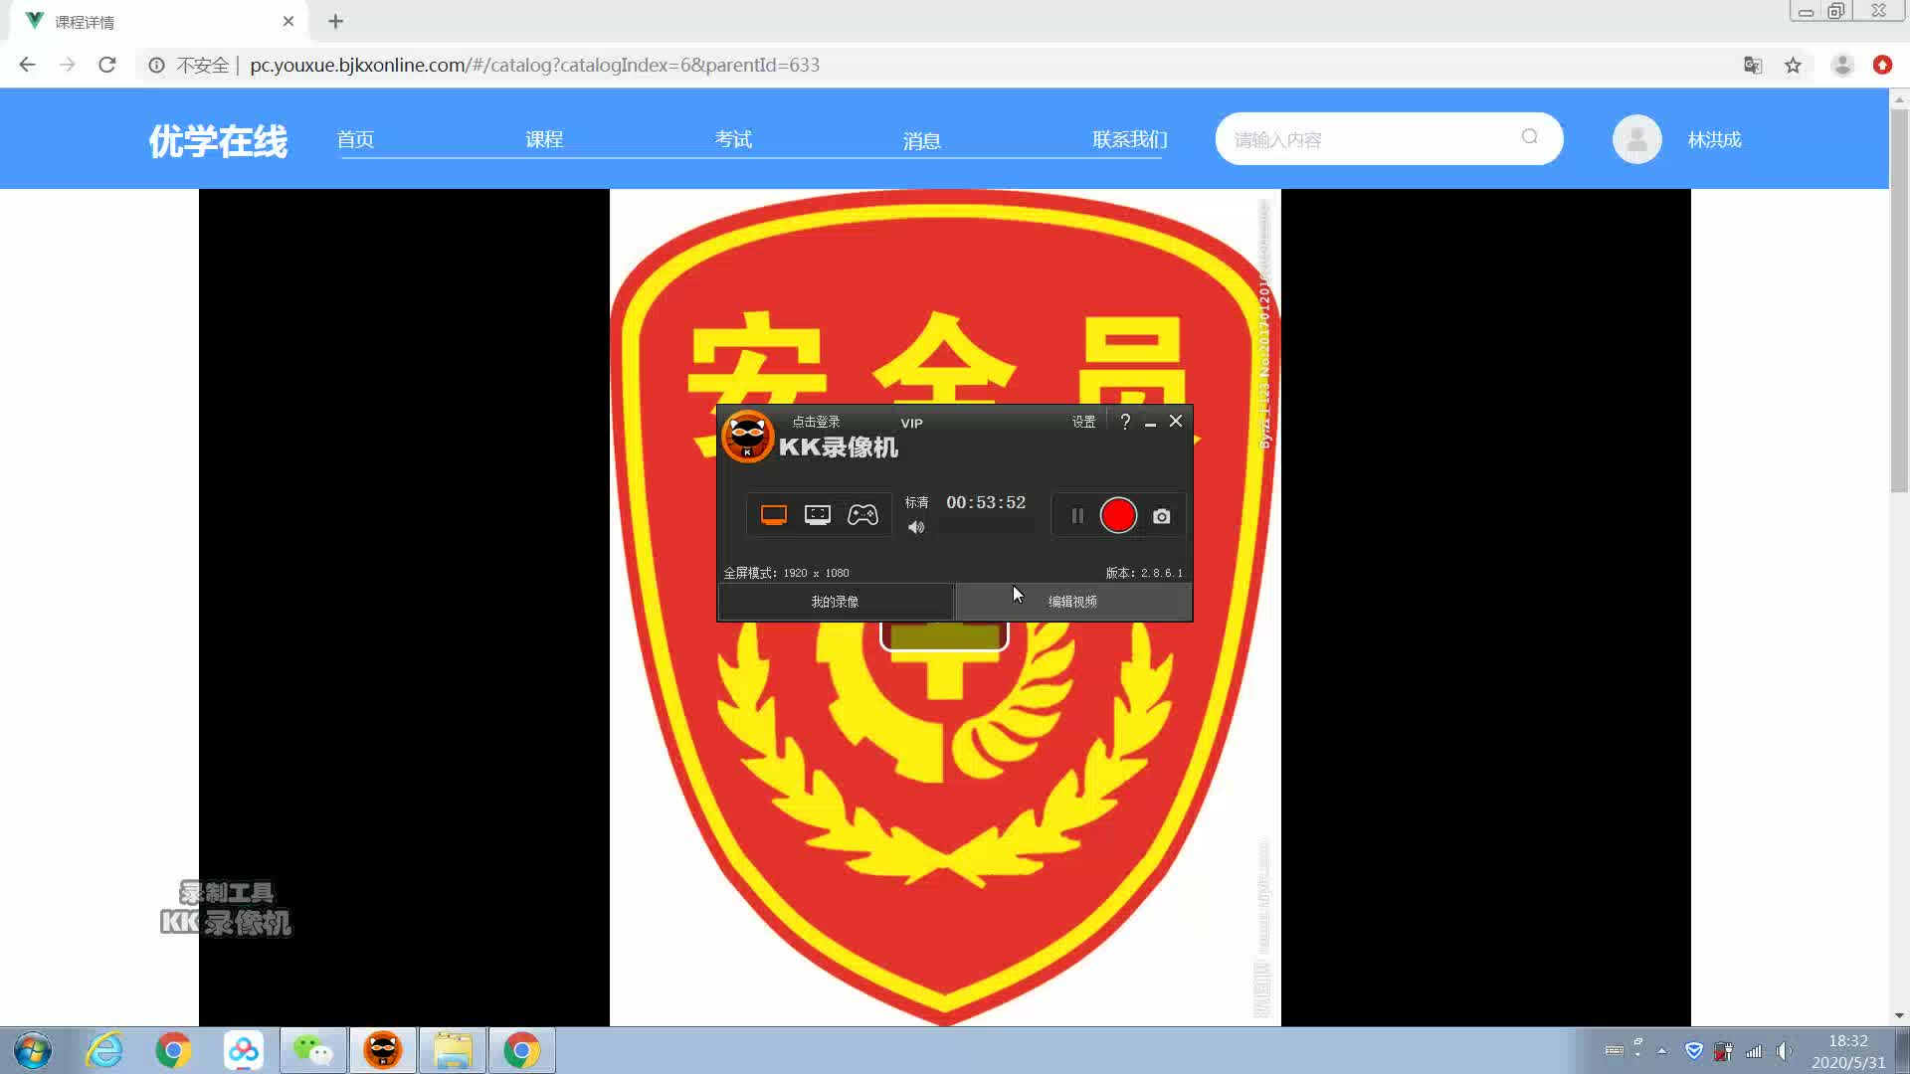Screen dimensions: 1910x1074
Task: Open 我的录像 tab
Action: (835, 602)
